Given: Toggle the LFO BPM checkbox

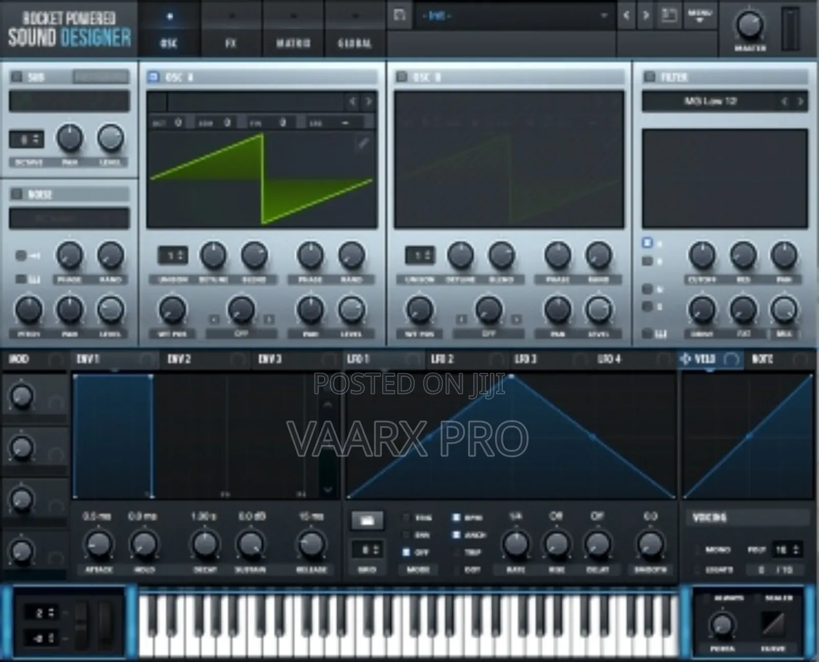Looking at the screenshot, I should [456, 518].
